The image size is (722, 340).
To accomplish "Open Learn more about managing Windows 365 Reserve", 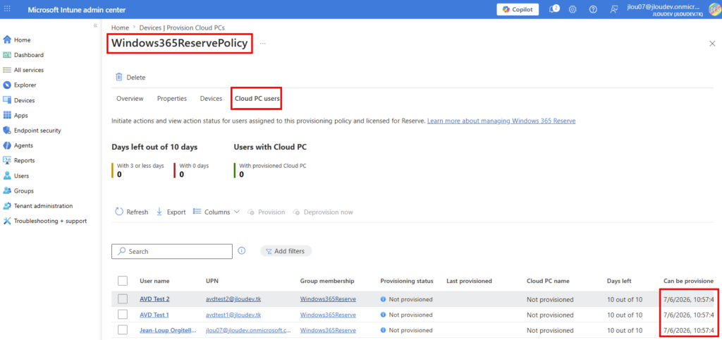I will pyautogui.click(x=501, y=121).
